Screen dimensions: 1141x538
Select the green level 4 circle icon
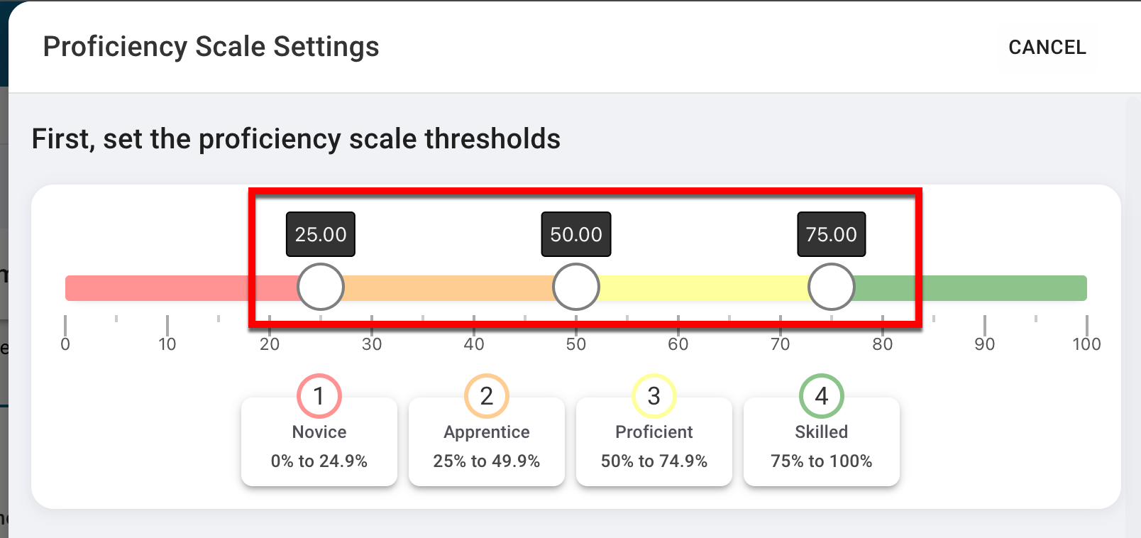[x=822, y=396]
